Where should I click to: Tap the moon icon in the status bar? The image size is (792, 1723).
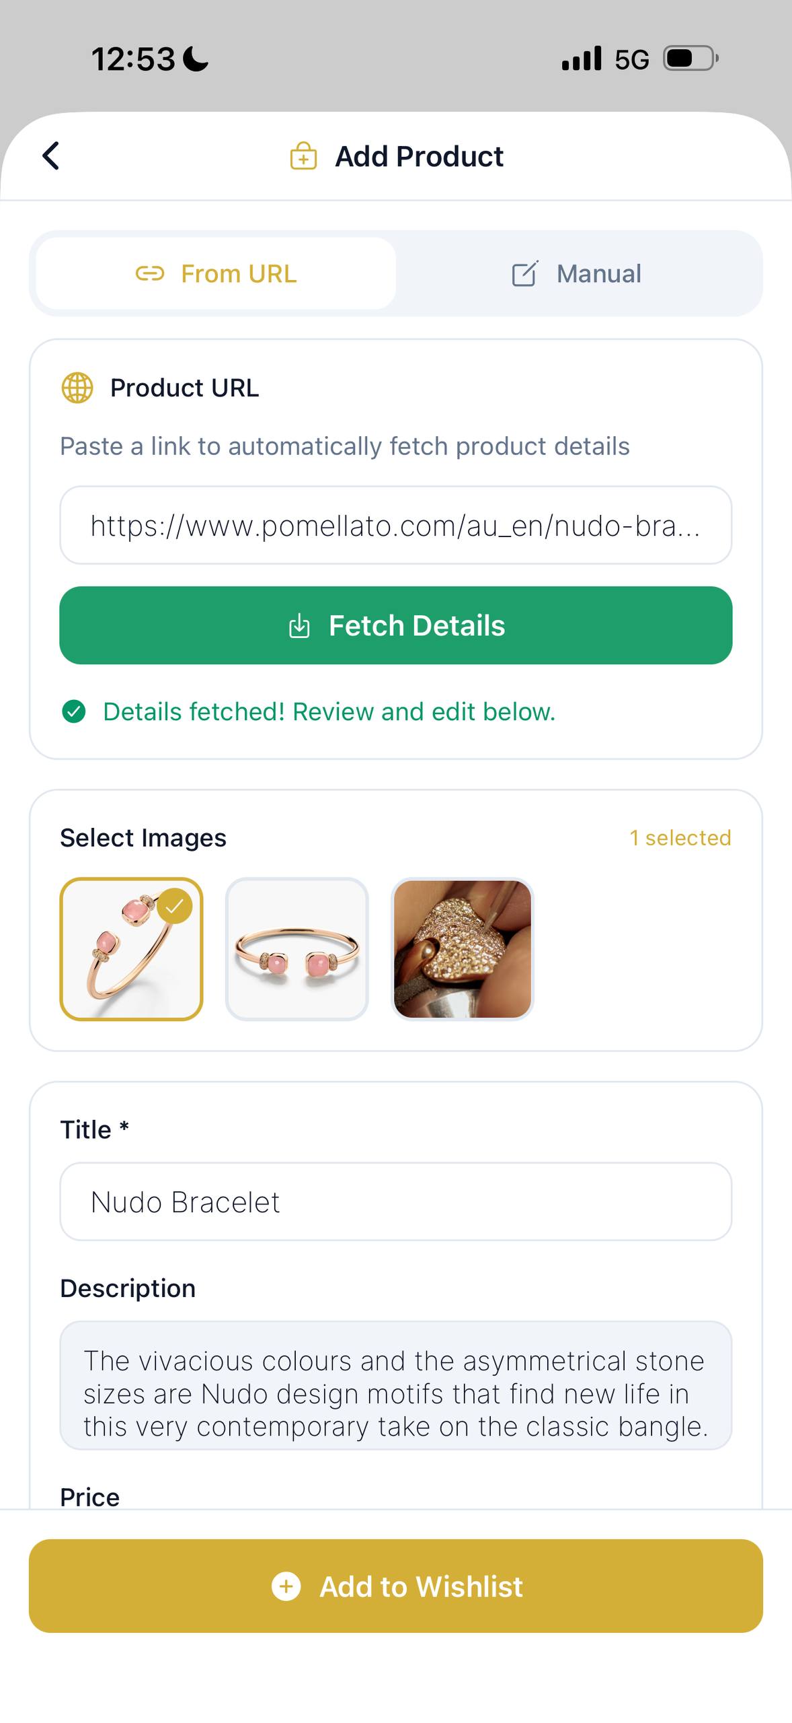(x=194, y=59)
